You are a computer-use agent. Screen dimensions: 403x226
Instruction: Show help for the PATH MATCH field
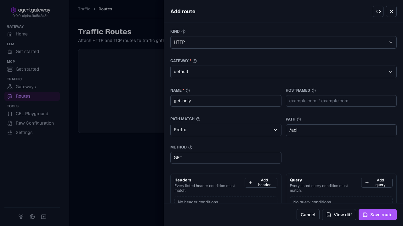[198, 119]
